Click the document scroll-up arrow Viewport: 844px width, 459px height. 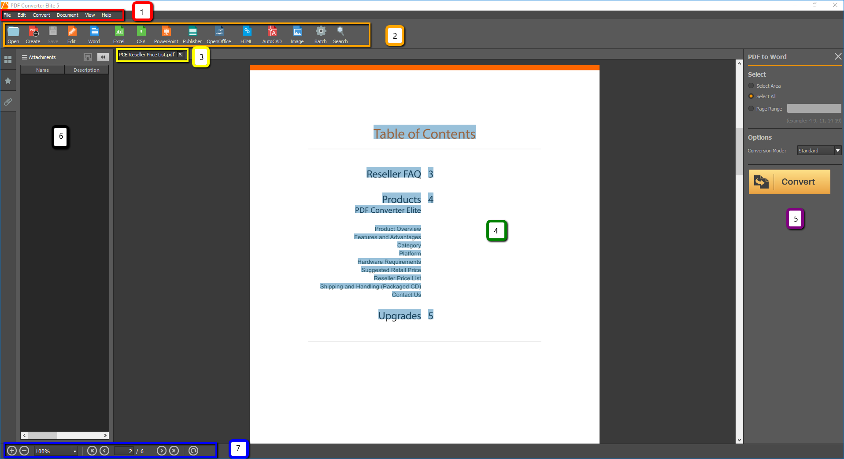point(739,63)
